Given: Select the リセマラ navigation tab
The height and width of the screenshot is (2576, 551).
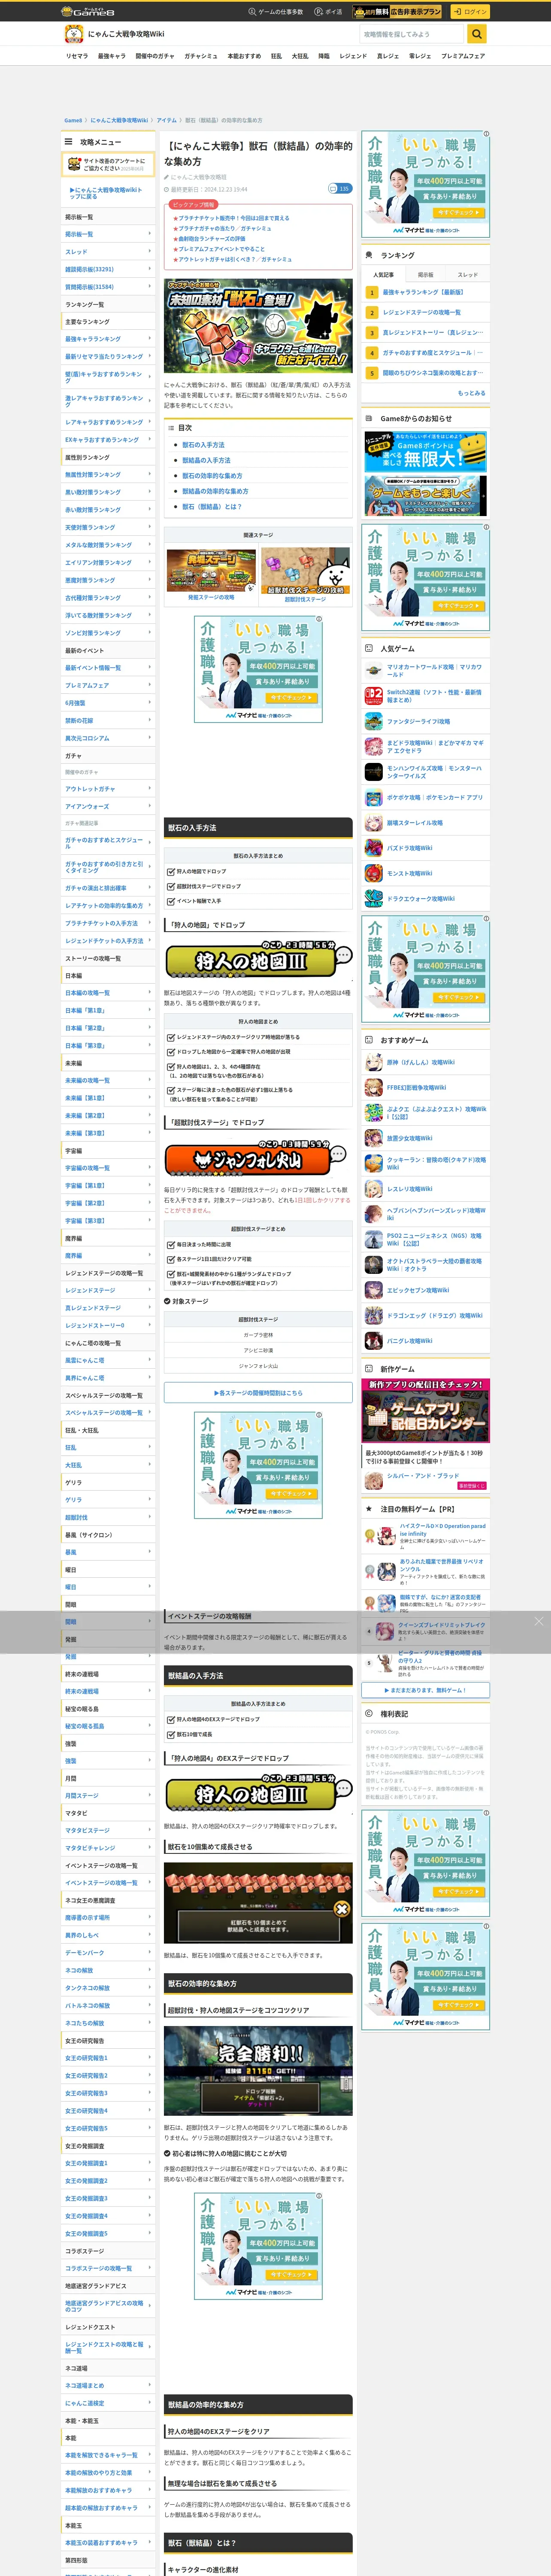Looking at the screenshot, I should [77, 56].
